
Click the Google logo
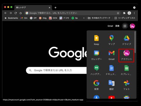point(68,53)
